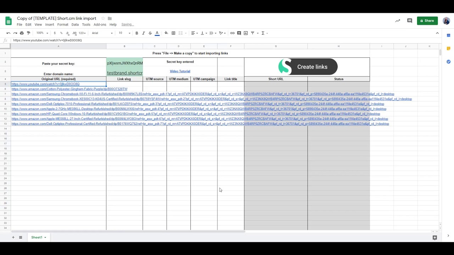Open the Insert menu
The width and height of the screenshot is (454, 255).
(50, 24)
